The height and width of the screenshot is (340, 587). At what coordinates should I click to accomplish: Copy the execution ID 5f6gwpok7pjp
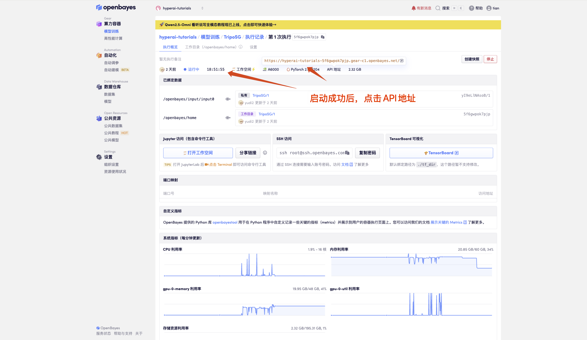pyautogui.click(x=323, y=37)
